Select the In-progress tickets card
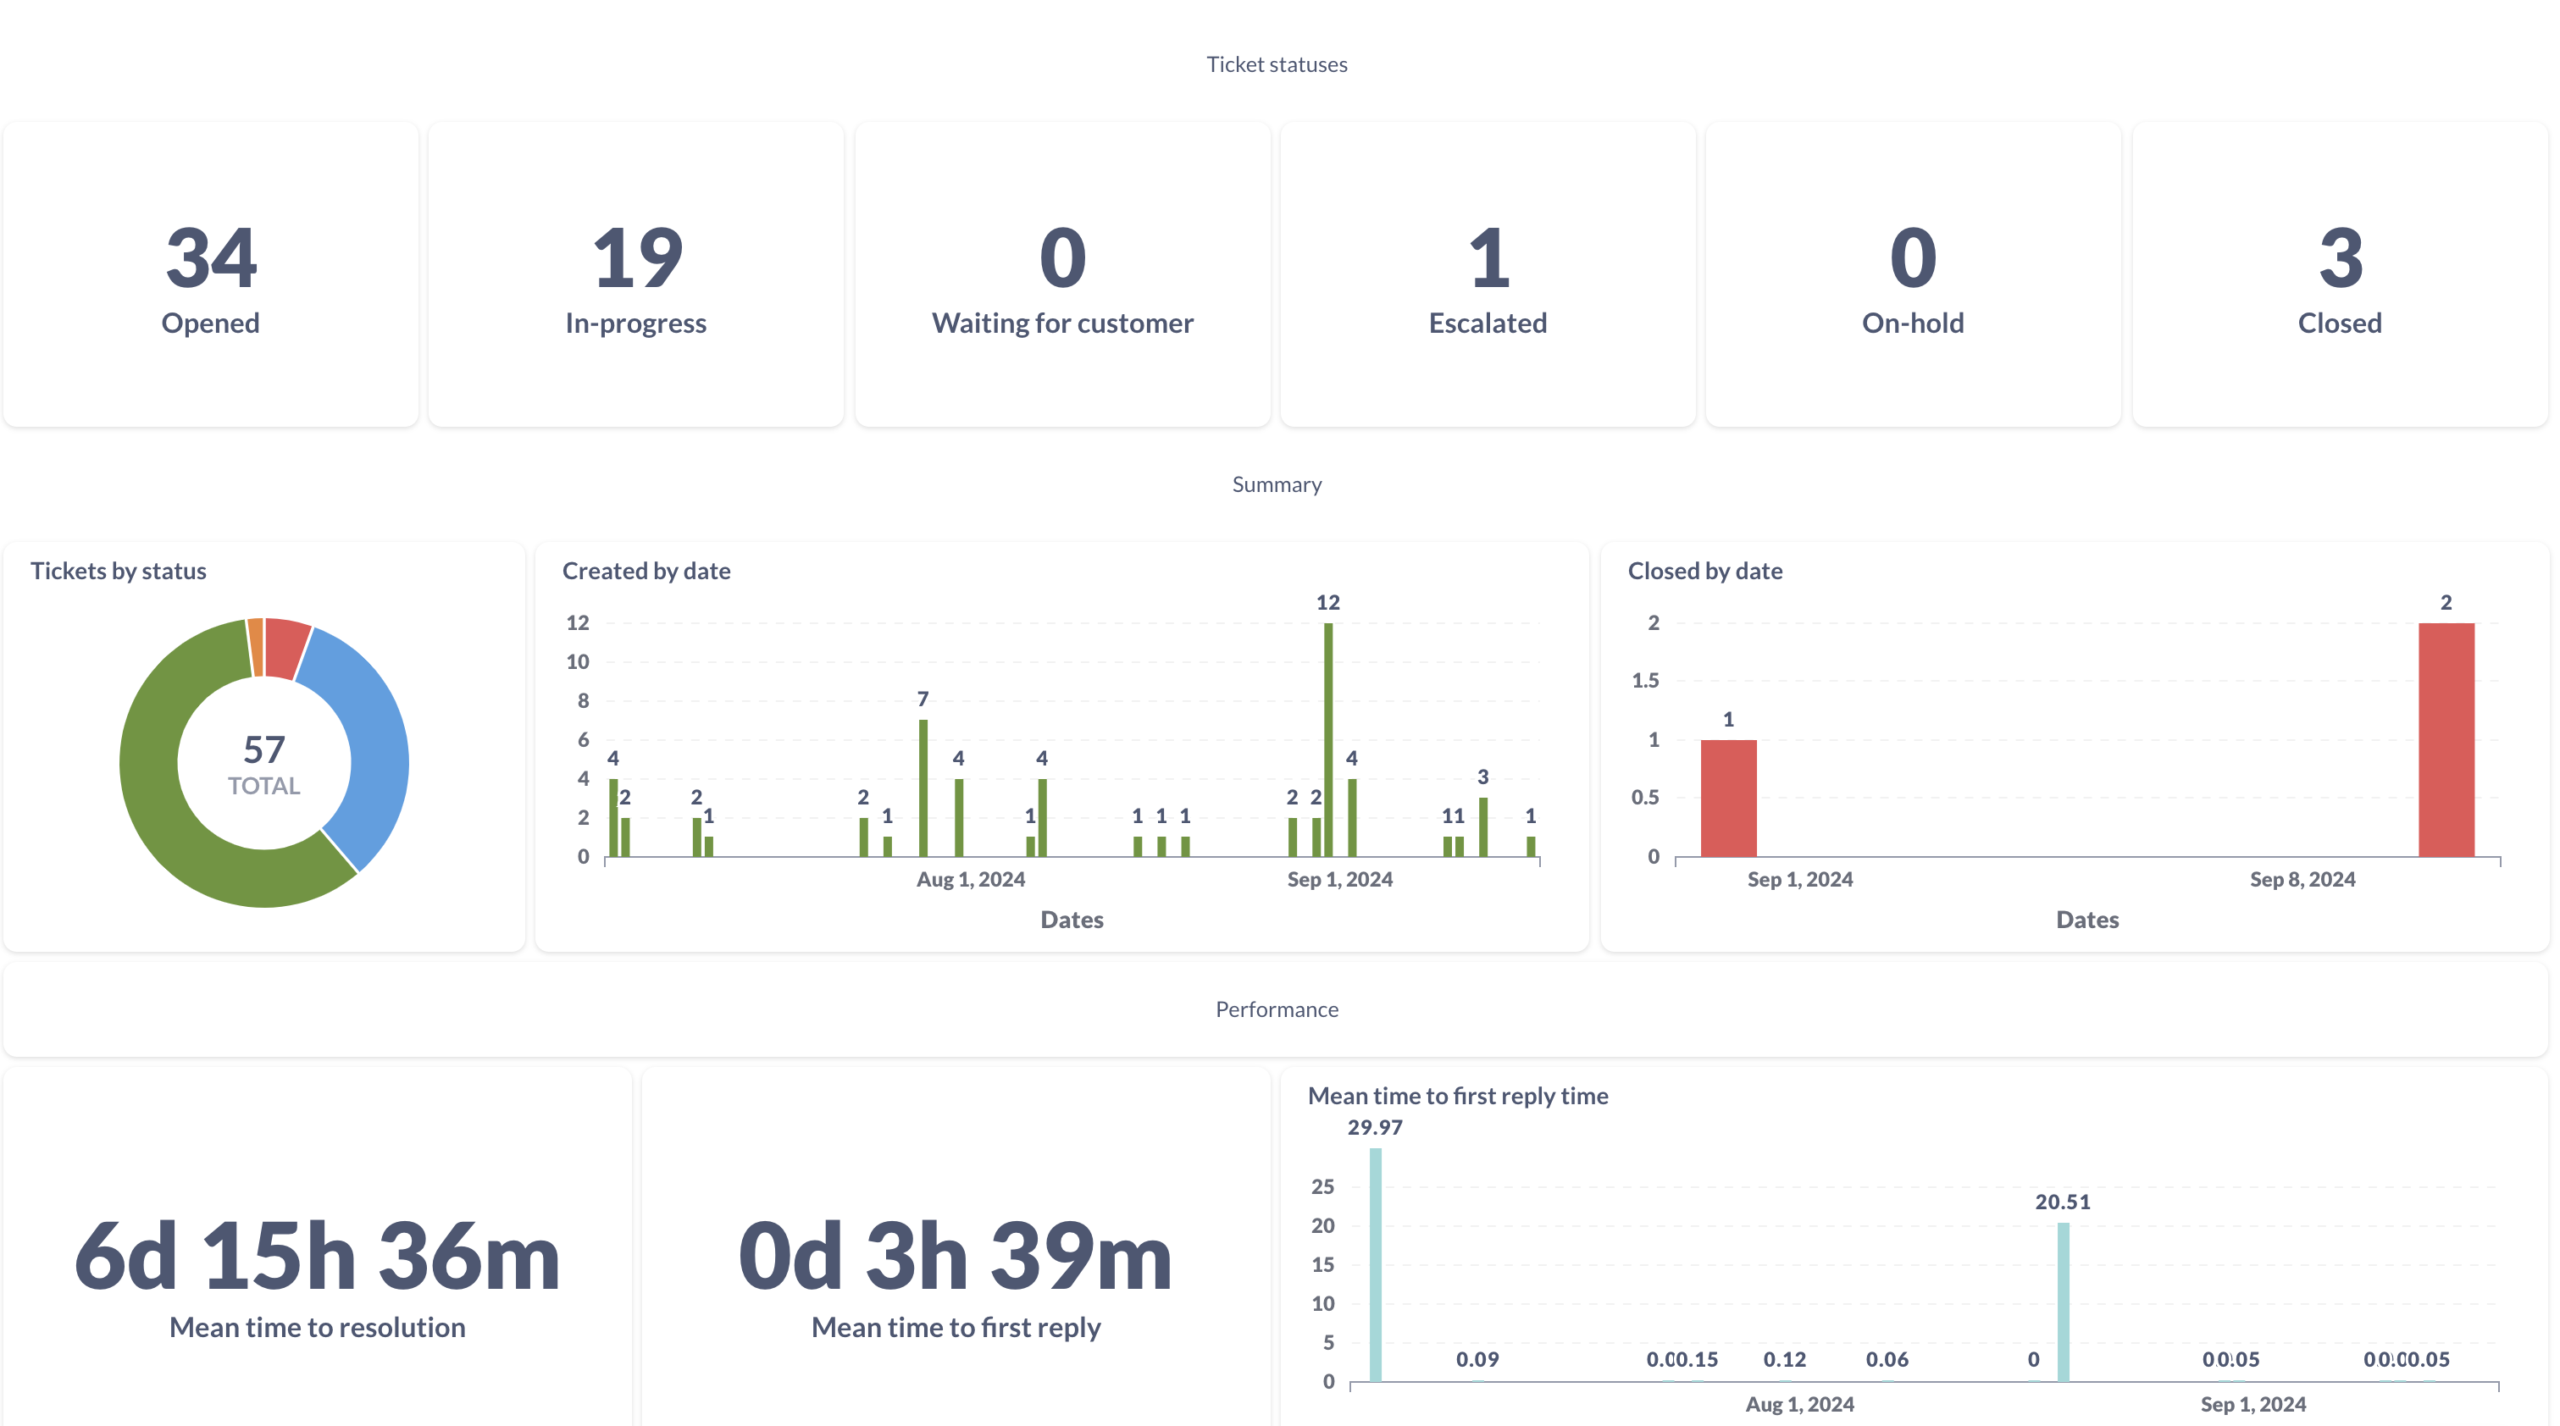This screenshot has width=2560, height=1426. (x=636, y=275)
